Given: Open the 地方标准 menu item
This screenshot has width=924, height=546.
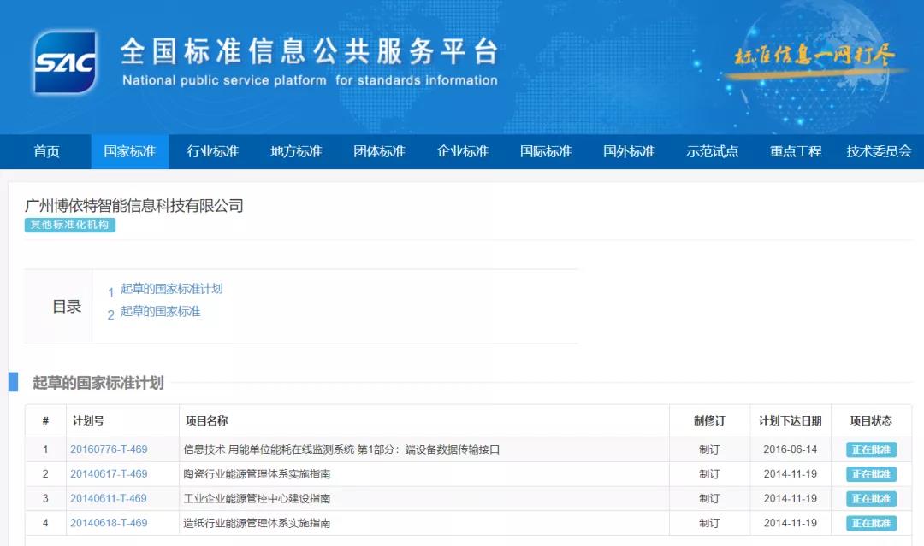Looking at the screenshot, I should 296,151.
